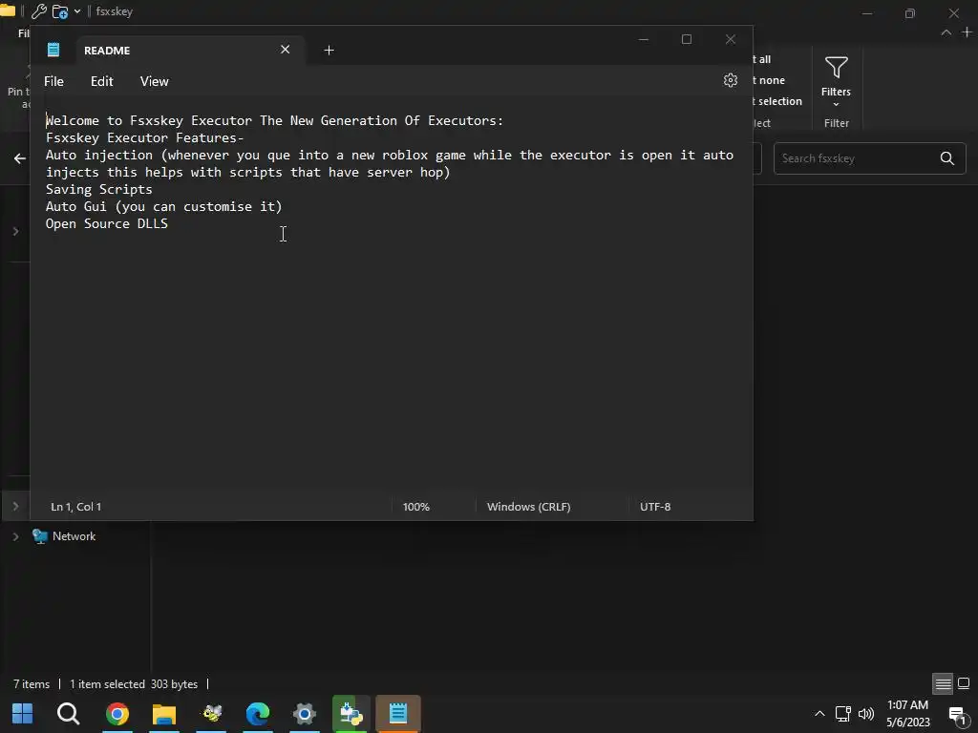The width and height of the screenshot is (978, 733).
Task: Click Select all in Explorer ribbon
Action: point(761,59)
